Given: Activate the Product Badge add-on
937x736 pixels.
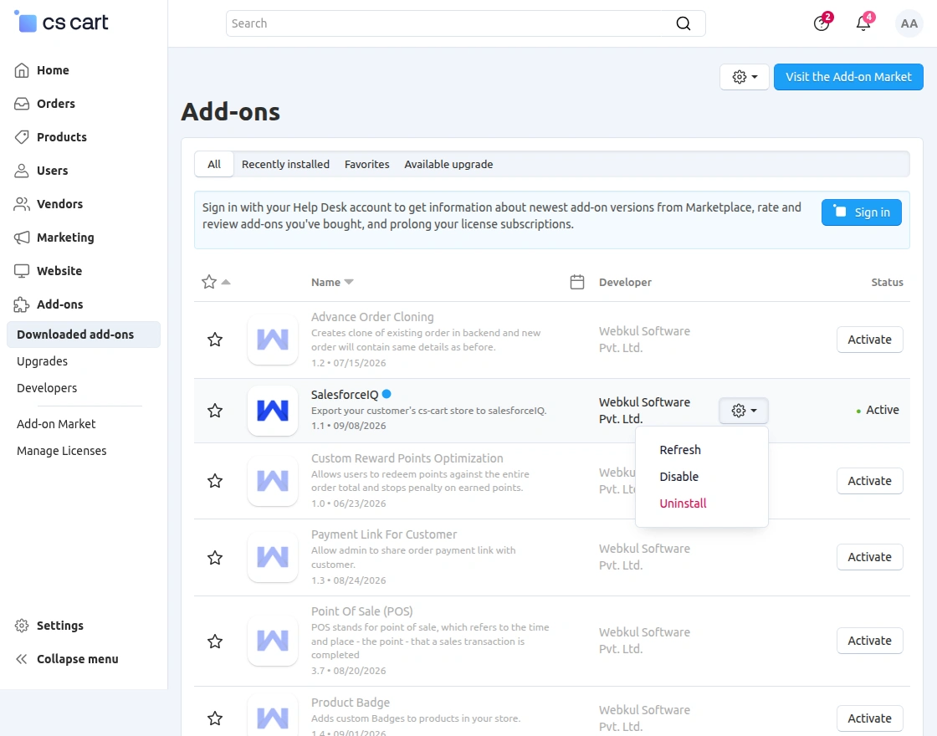Looking at the screenshot, I should coord(869,718).
